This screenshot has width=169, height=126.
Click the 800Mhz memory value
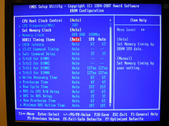coord(94,34)
